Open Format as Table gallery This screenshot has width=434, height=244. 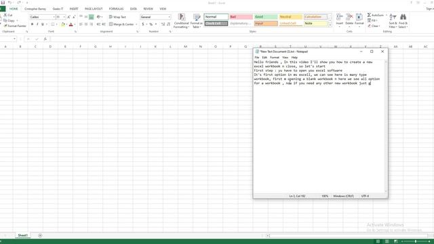click(x=197, y=21)
